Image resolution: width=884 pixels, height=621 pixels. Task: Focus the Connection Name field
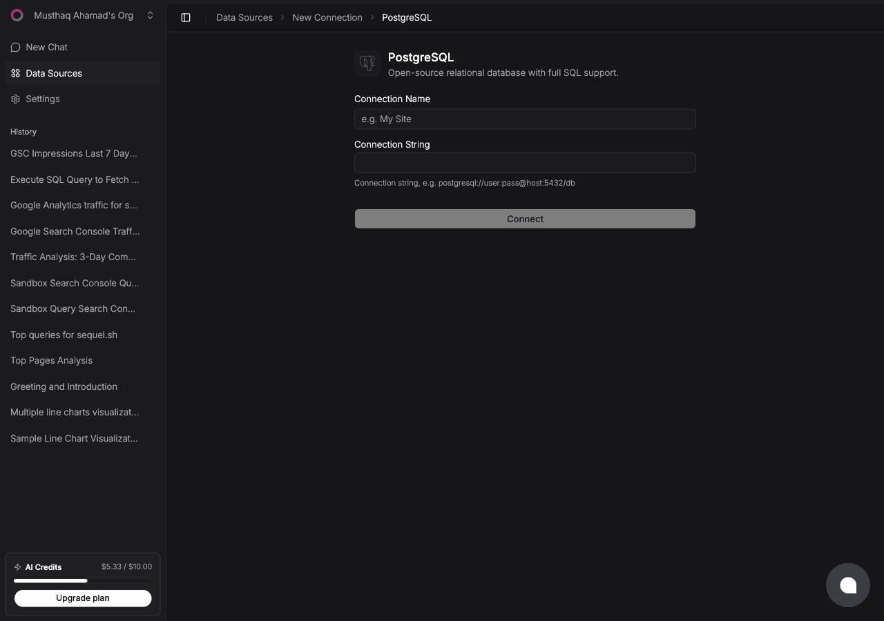point(525,119)
